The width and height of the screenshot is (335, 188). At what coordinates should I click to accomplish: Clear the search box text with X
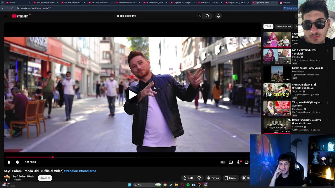point(199,16)
